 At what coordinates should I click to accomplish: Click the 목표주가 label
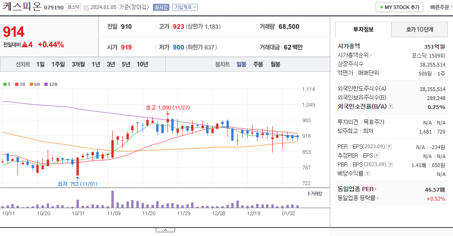[374, 122]
